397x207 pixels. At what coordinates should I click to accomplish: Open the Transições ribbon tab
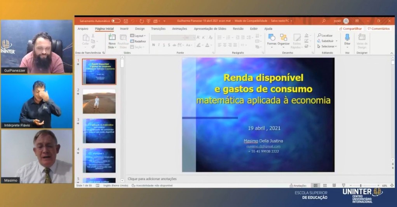click(x=158, y=29)
